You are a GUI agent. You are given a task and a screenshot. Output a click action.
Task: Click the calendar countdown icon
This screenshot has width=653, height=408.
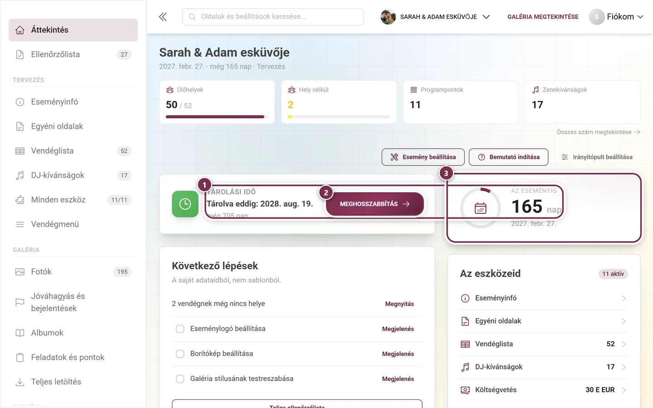(481, 208)
